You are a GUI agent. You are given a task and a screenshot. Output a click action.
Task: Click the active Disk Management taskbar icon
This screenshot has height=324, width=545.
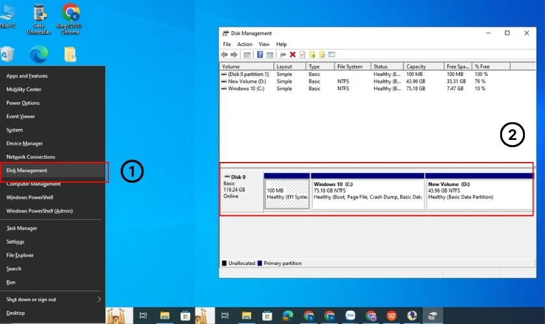433,316
